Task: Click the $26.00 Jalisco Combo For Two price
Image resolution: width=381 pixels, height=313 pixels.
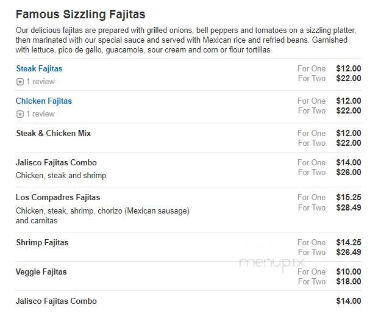Action: [349, 172]
